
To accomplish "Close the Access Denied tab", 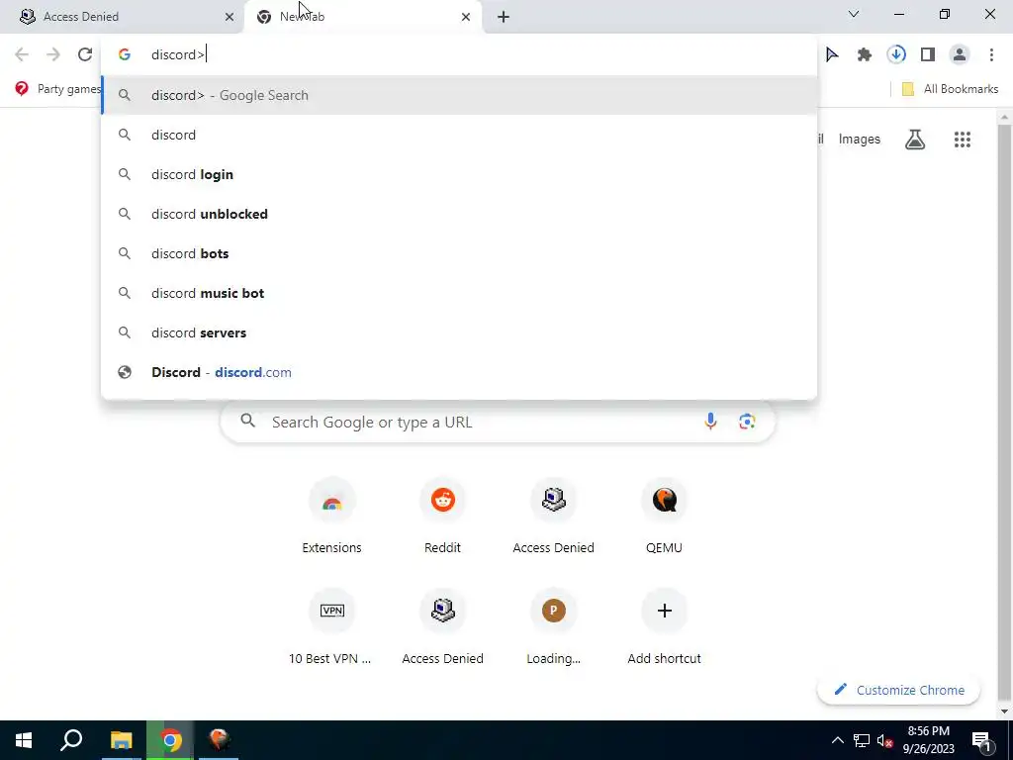I will click(x=230, y=17).
